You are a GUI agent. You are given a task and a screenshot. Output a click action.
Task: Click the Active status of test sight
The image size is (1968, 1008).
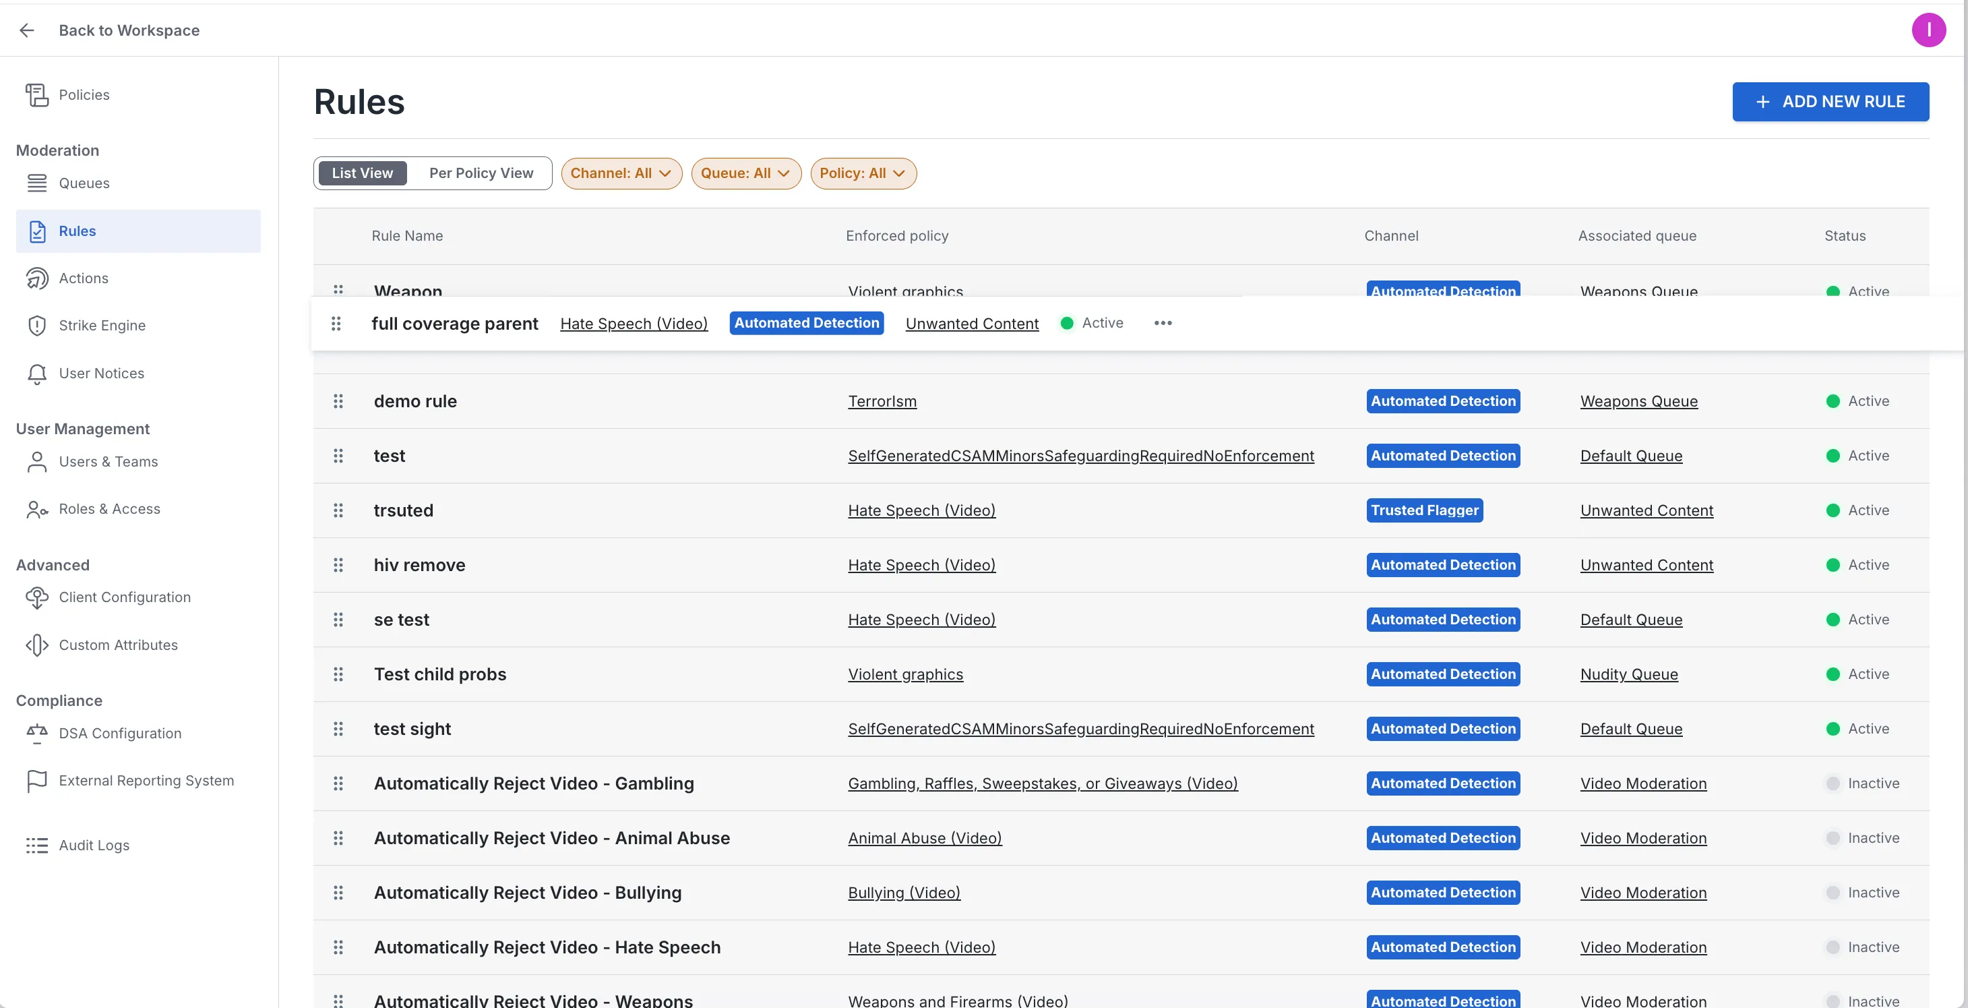pyautogui.click(x=1857, y=729)
